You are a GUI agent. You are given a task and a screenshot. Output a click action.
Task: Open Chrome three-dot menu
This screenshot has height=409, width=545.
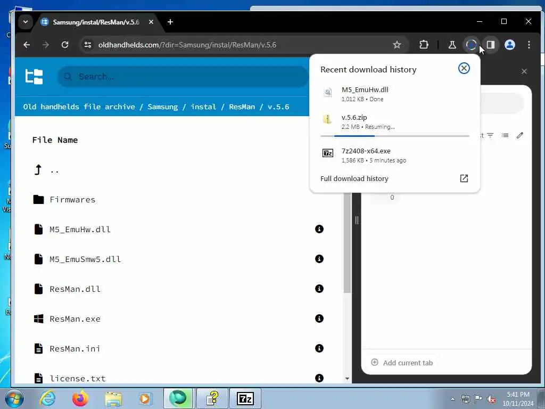[x=529, y=45]
